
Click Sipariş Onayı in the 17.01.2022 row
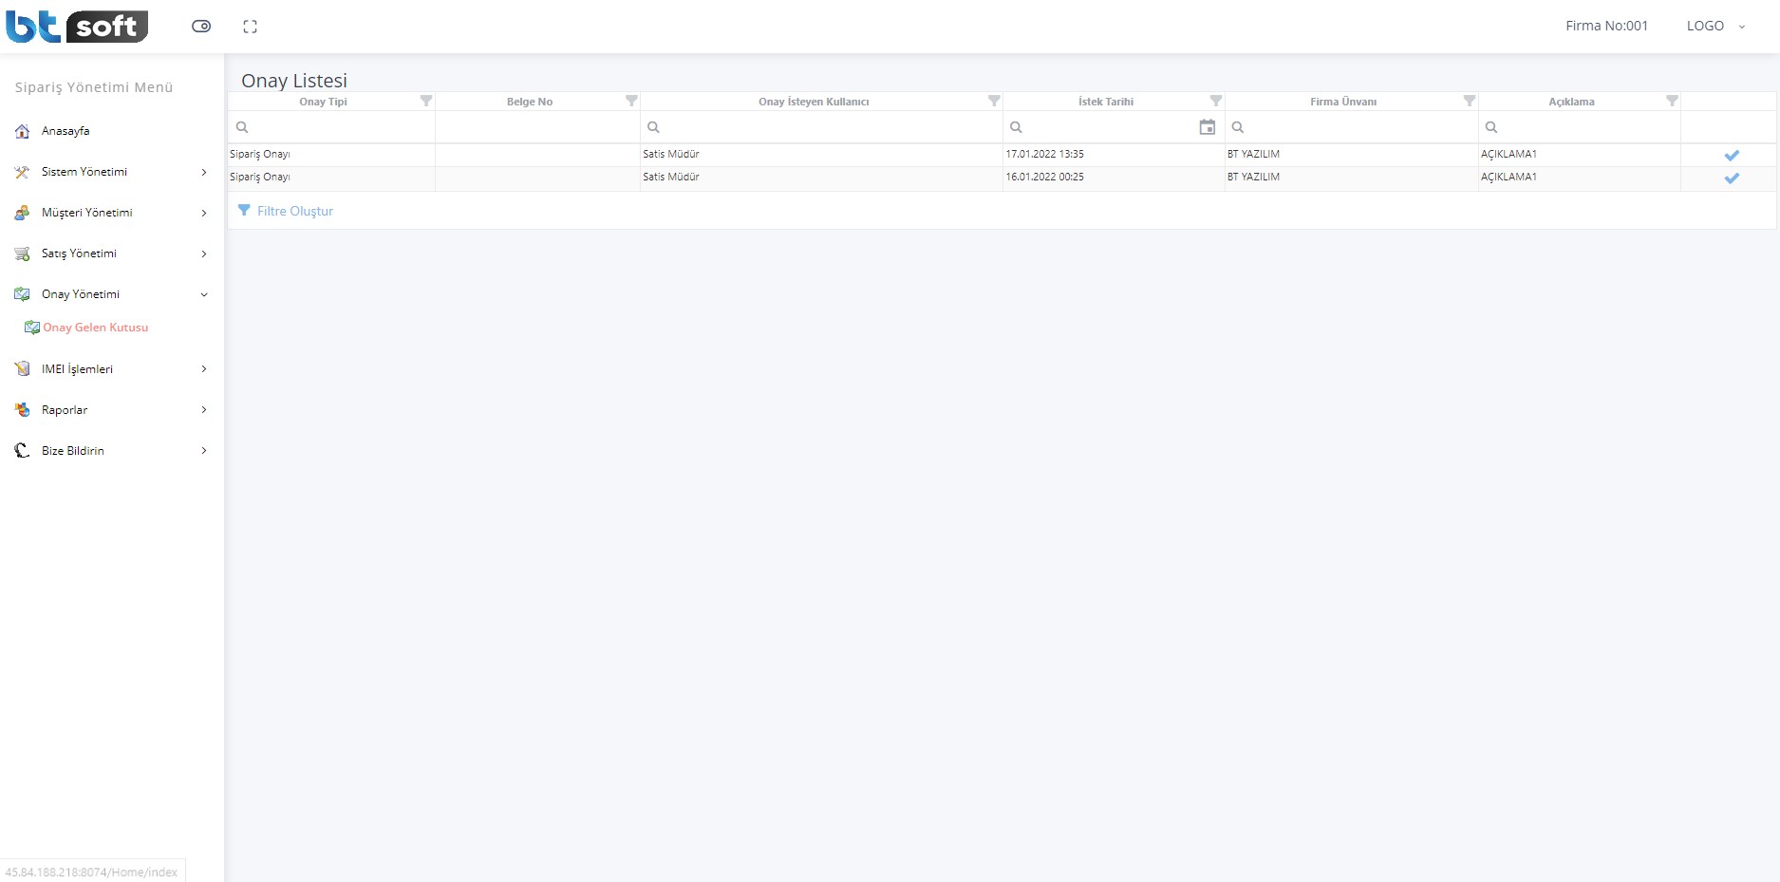260,154
